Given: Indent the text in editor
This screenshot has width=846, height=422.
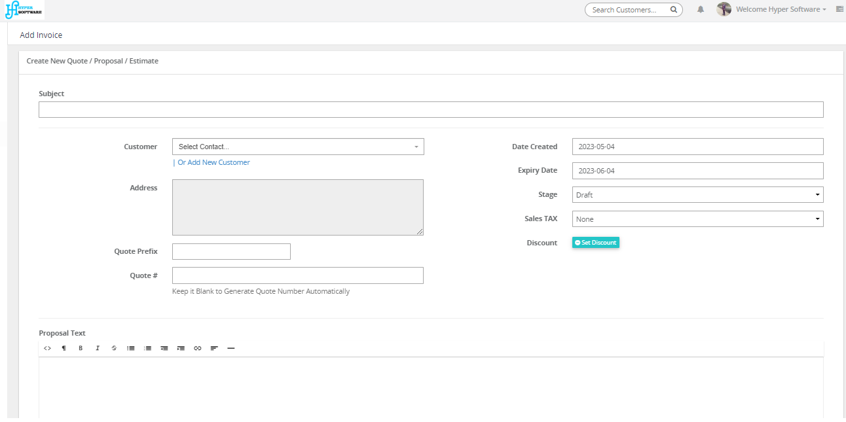Looking at the screenshot, I should coord(181,348).
